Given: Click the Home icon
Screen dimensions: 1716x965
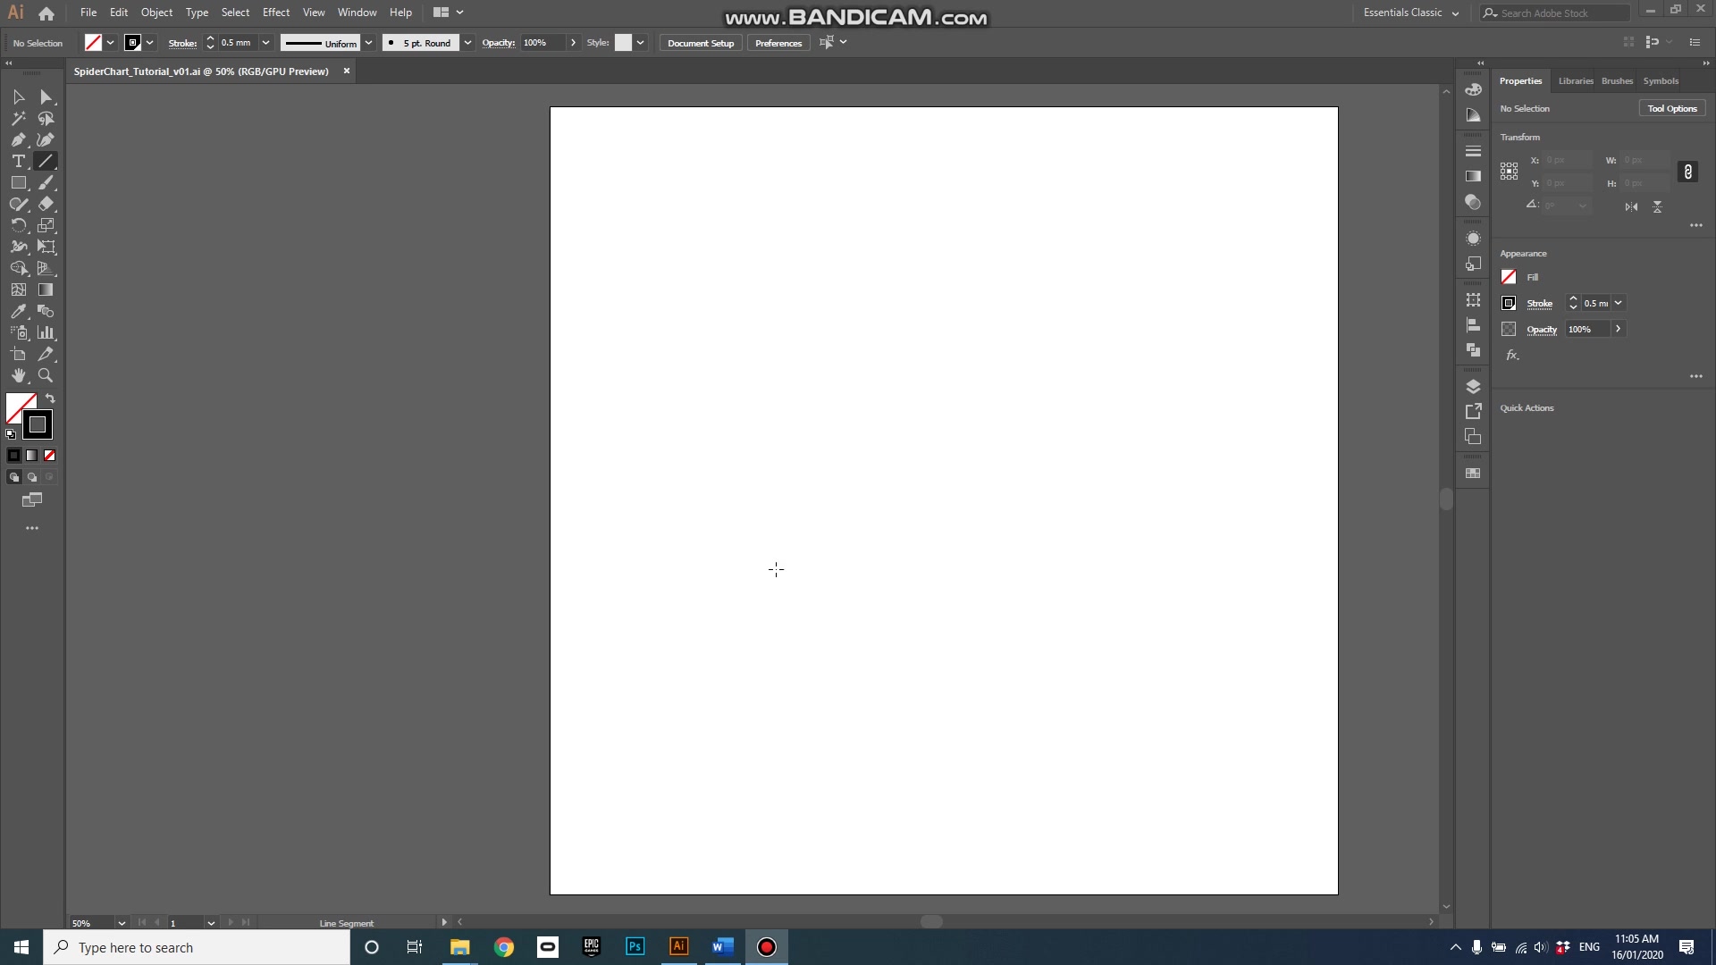Looking at the screenshot, I should pos(46,13).
